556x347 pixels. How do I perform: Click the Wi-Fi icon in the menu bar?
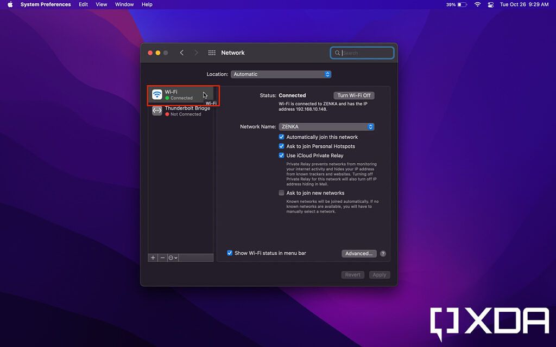coord(477,4)
